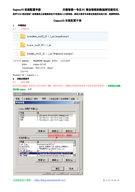Close the 环境变量 dialog with X icon
Screen dimensions: 135x192
tap(78, 103)
